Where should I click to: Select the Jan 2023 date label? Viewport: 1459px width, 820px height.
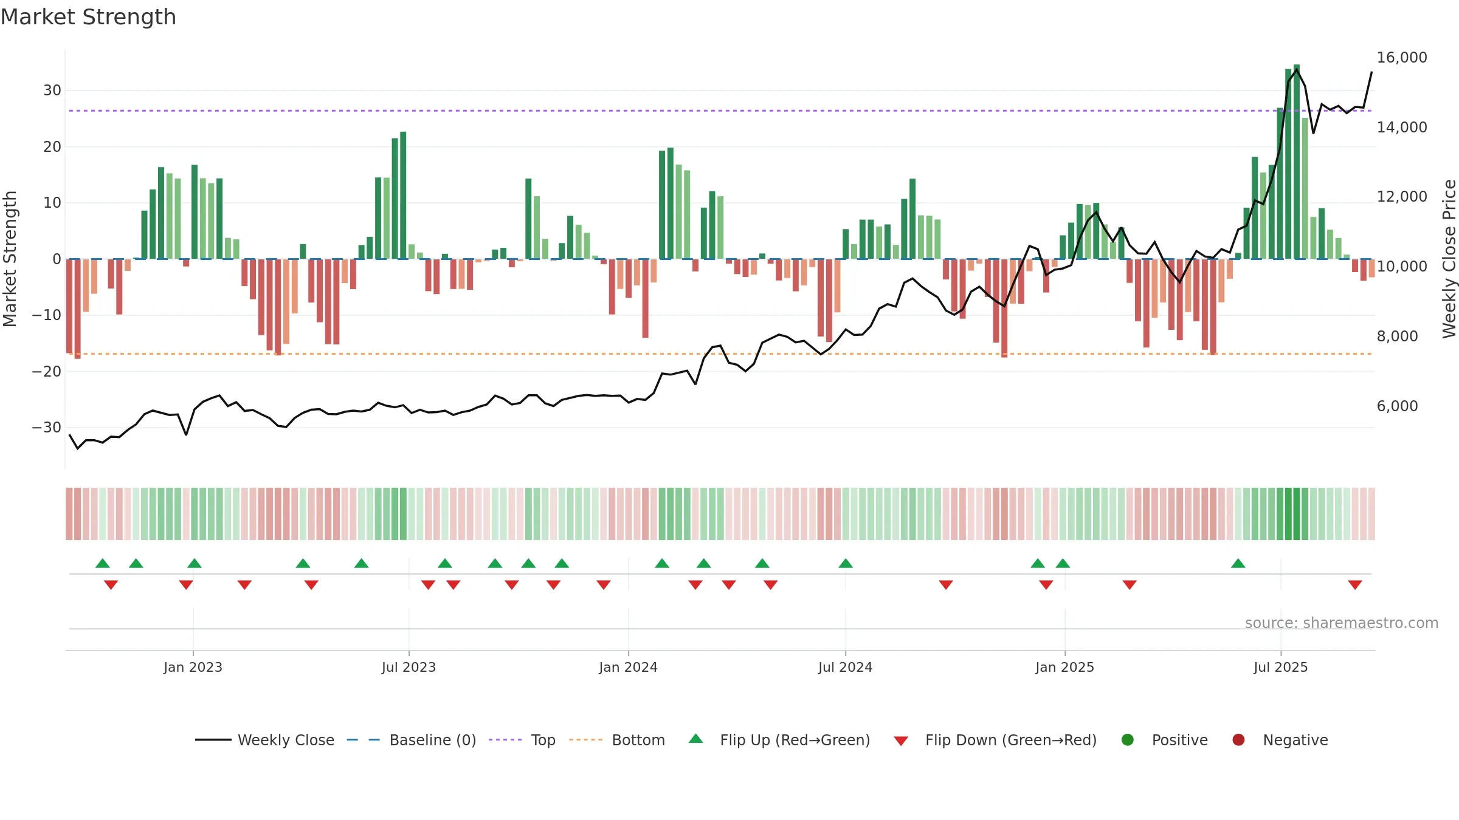193,667
